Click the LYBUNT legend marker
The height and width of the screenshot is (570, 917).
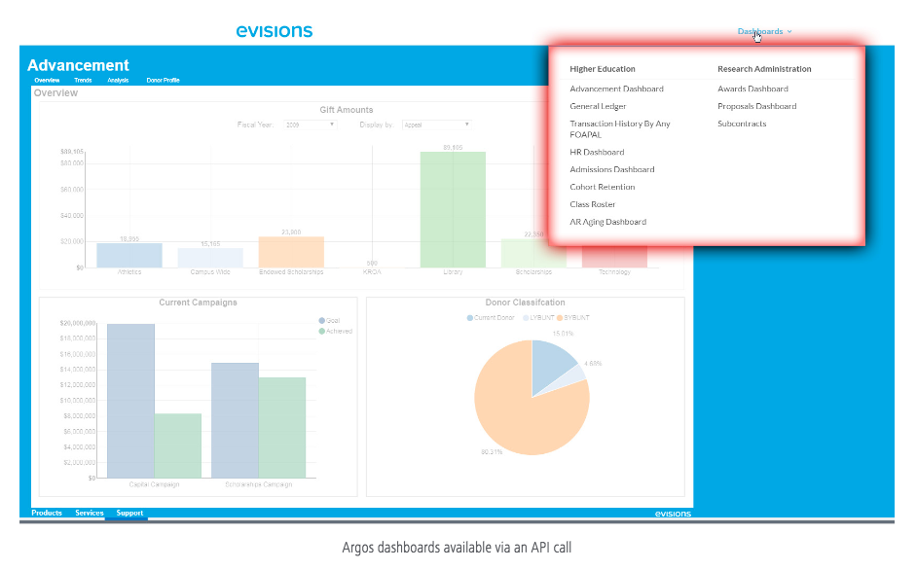click(x=526, y=318)
